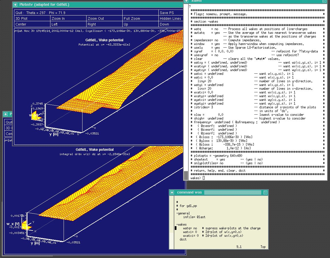Tilt view with Down button
The image size is (330, 258).
click(x=171, y=24)
